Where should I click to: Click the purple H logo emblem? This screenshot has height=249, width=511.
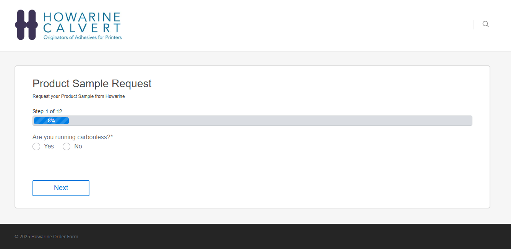point(26,25)
